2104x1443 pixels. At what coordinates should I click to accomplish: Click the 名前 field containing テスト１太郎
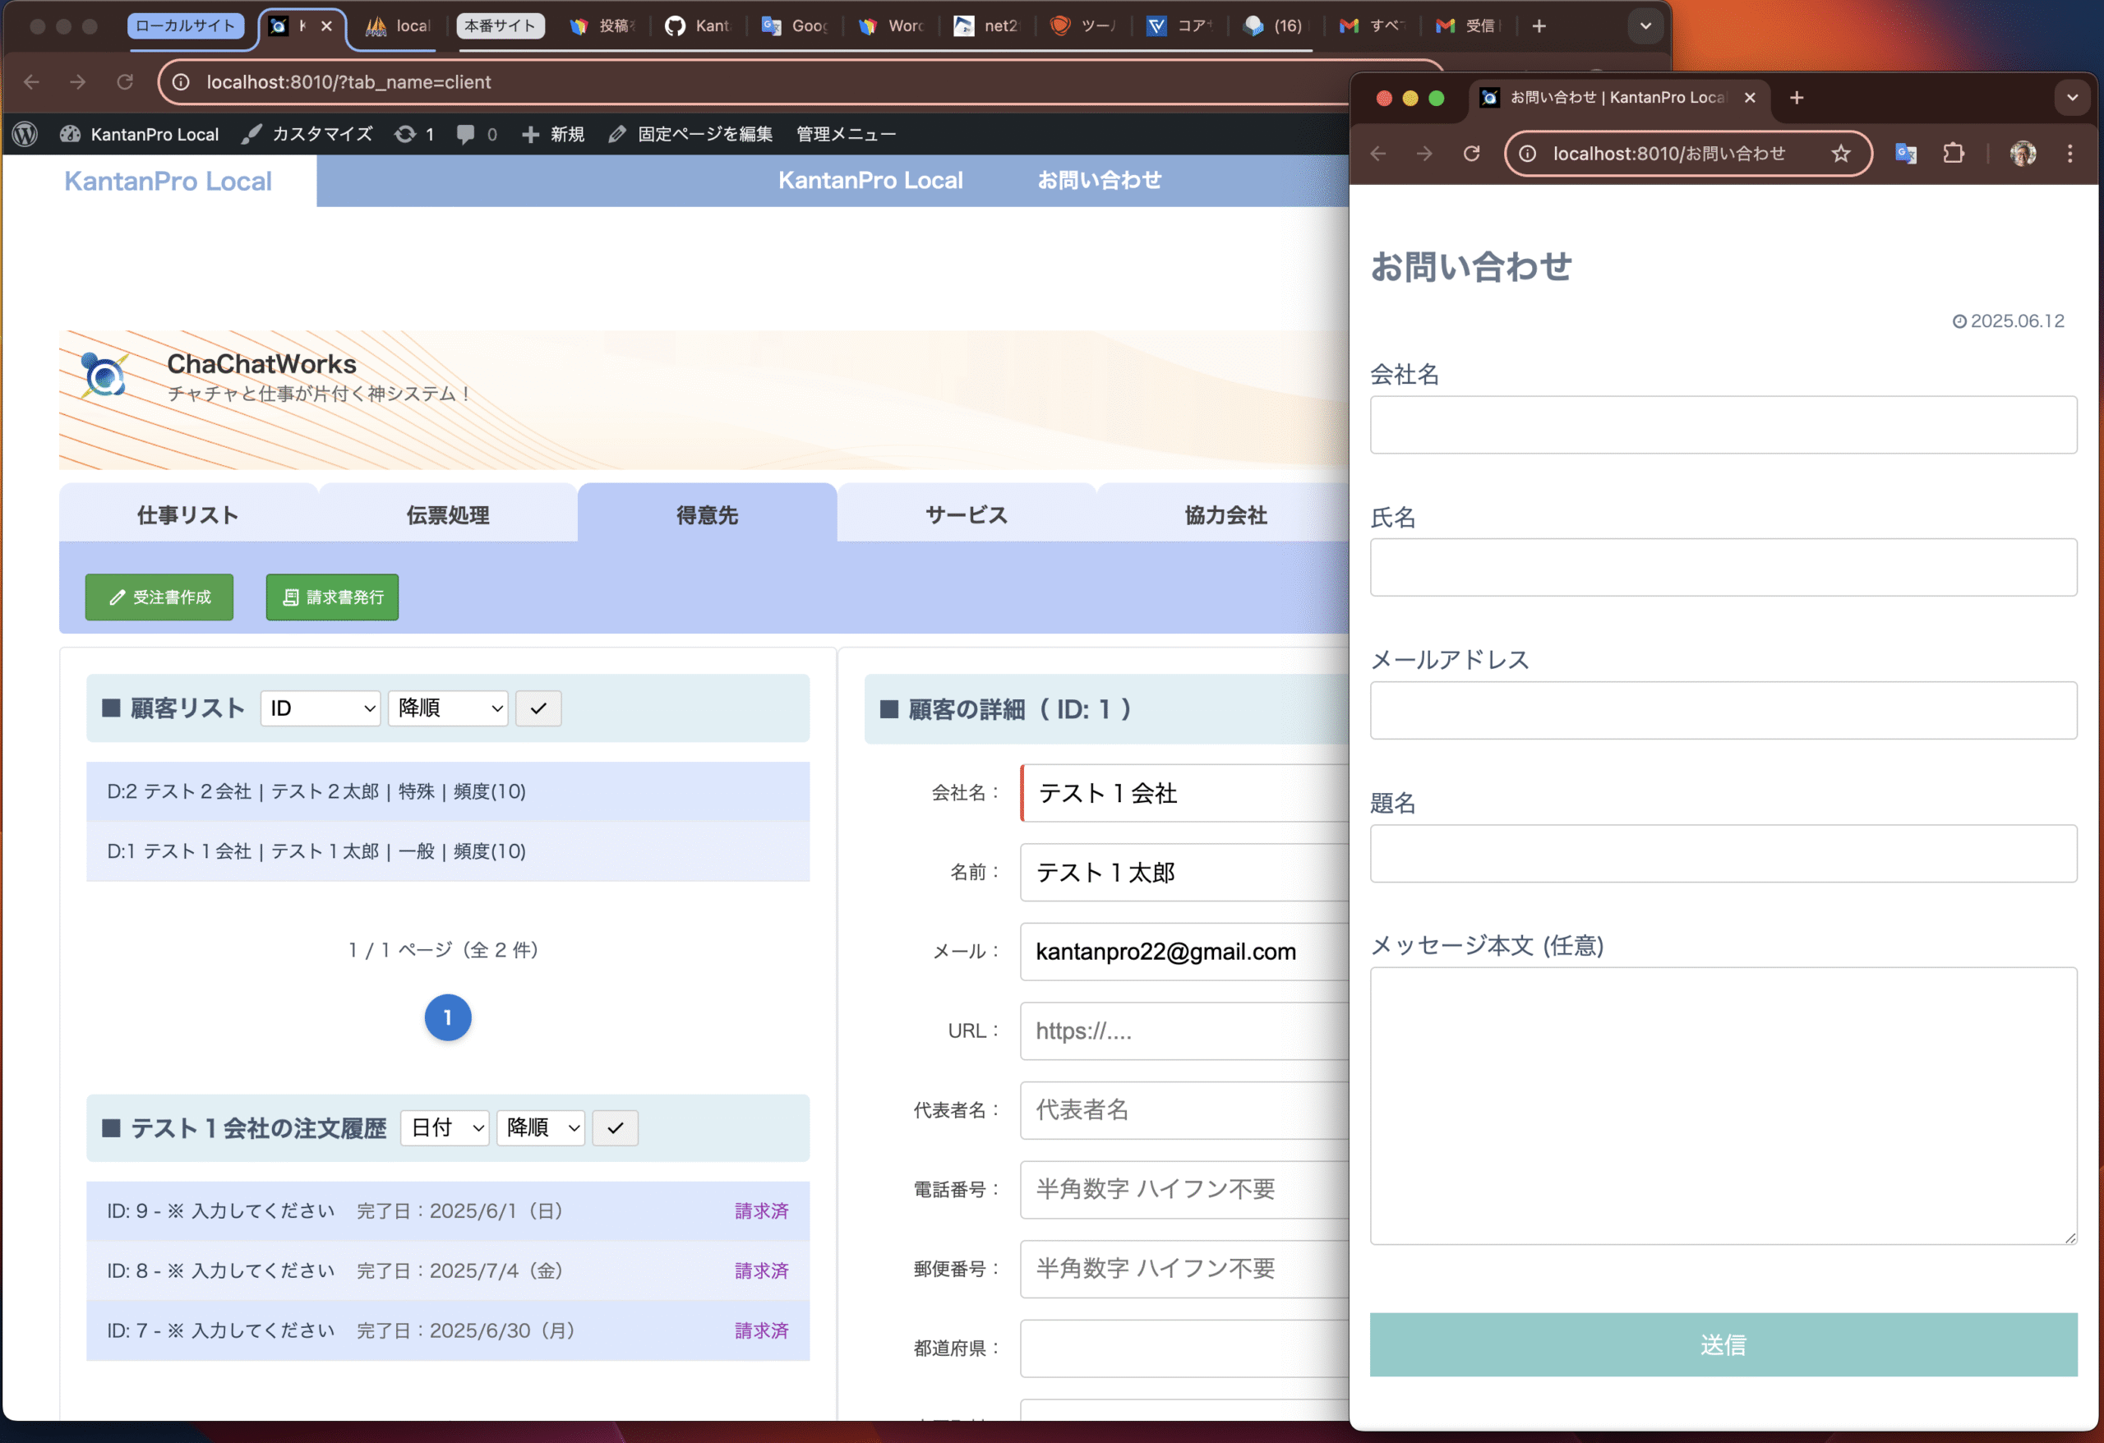coord(1185,873)
